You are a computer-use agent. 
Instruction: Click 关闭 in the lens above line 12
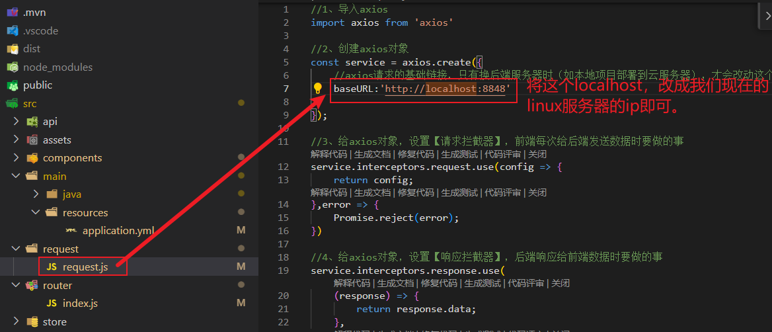537,154
